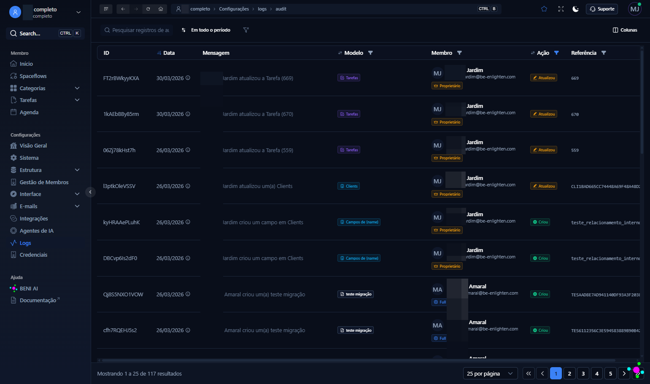Clear filters with the funnel icon

(246, 30)
